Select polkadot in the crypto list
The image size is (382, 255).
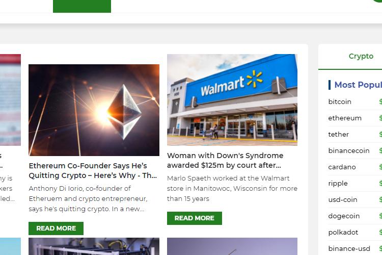click(x=343, y=233)
